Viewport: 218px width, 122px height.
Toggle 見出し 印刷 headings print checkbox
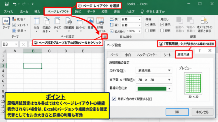click(162, 30)
